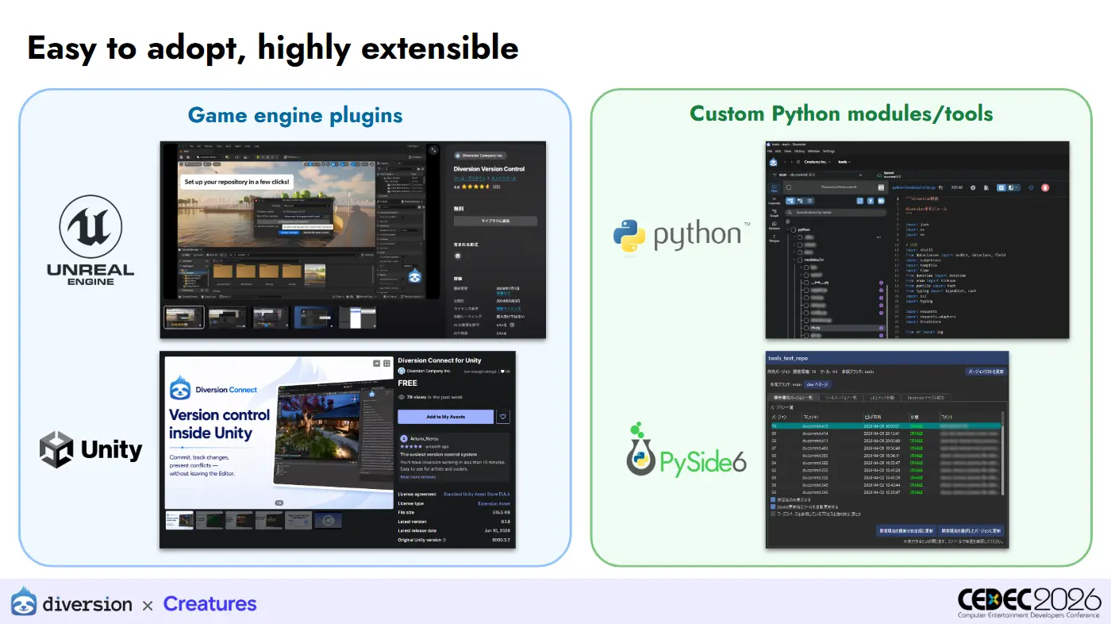Toggle the ワークスペース参照プロセス checkbox
The image size is (1111, 624).
[x=773, y=514]
